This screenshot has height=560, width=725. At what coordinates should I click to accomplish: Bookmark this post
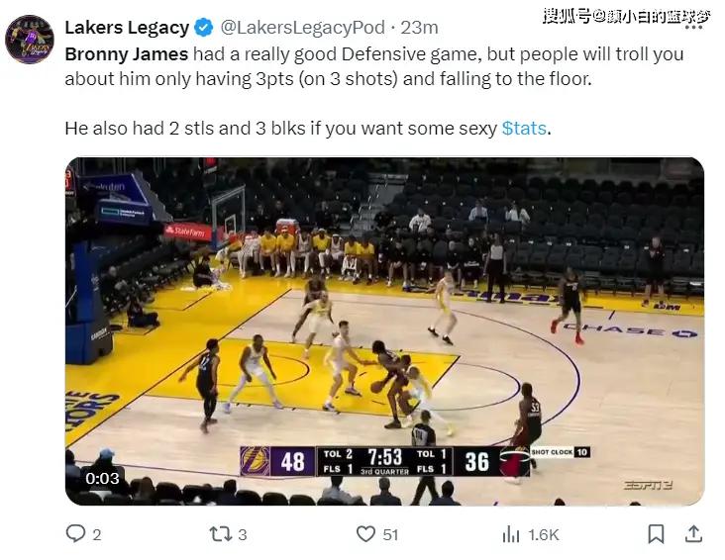pos(656,534)
